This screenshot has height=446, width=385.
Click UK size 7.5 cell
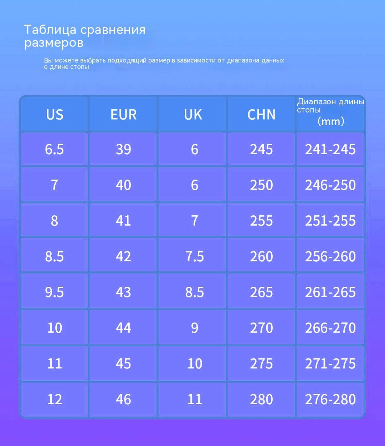click(x=194, y=256)
